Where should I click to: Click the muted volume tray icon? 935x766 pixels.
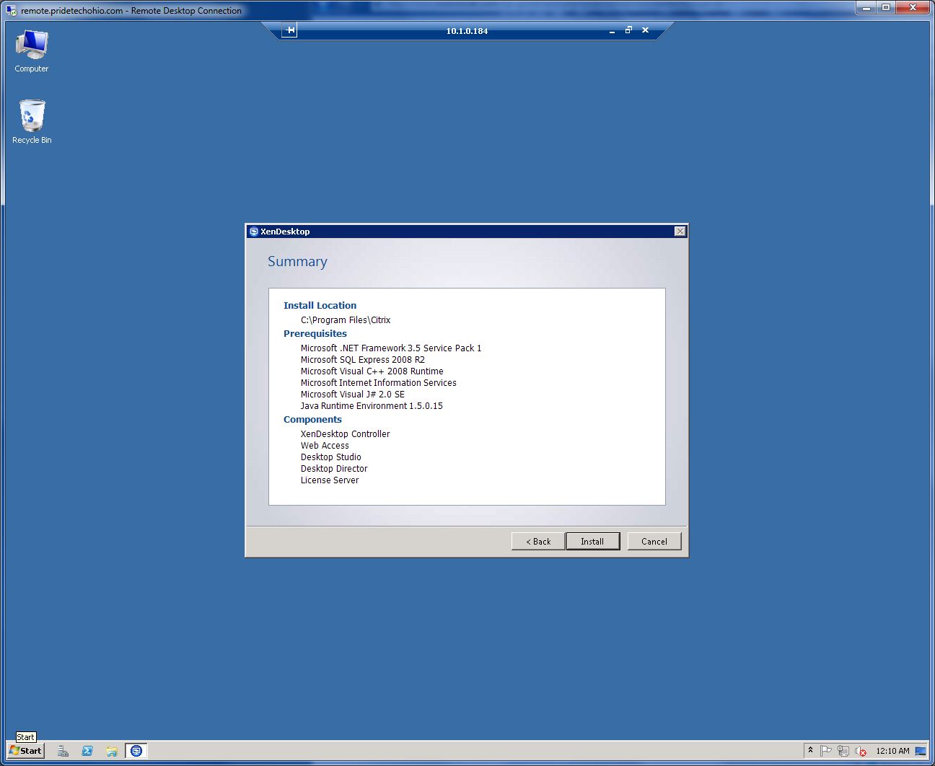[860, 751]
